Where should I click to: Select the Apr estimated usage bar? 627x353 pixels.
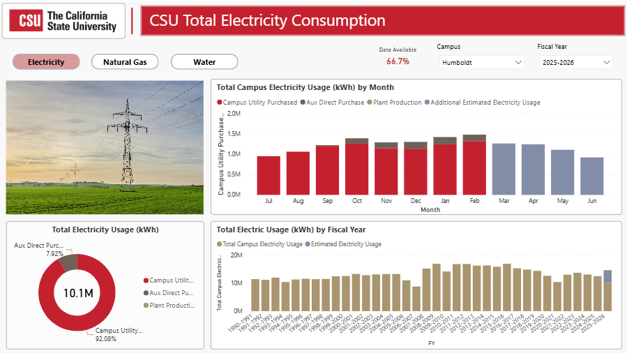point(533,170)
